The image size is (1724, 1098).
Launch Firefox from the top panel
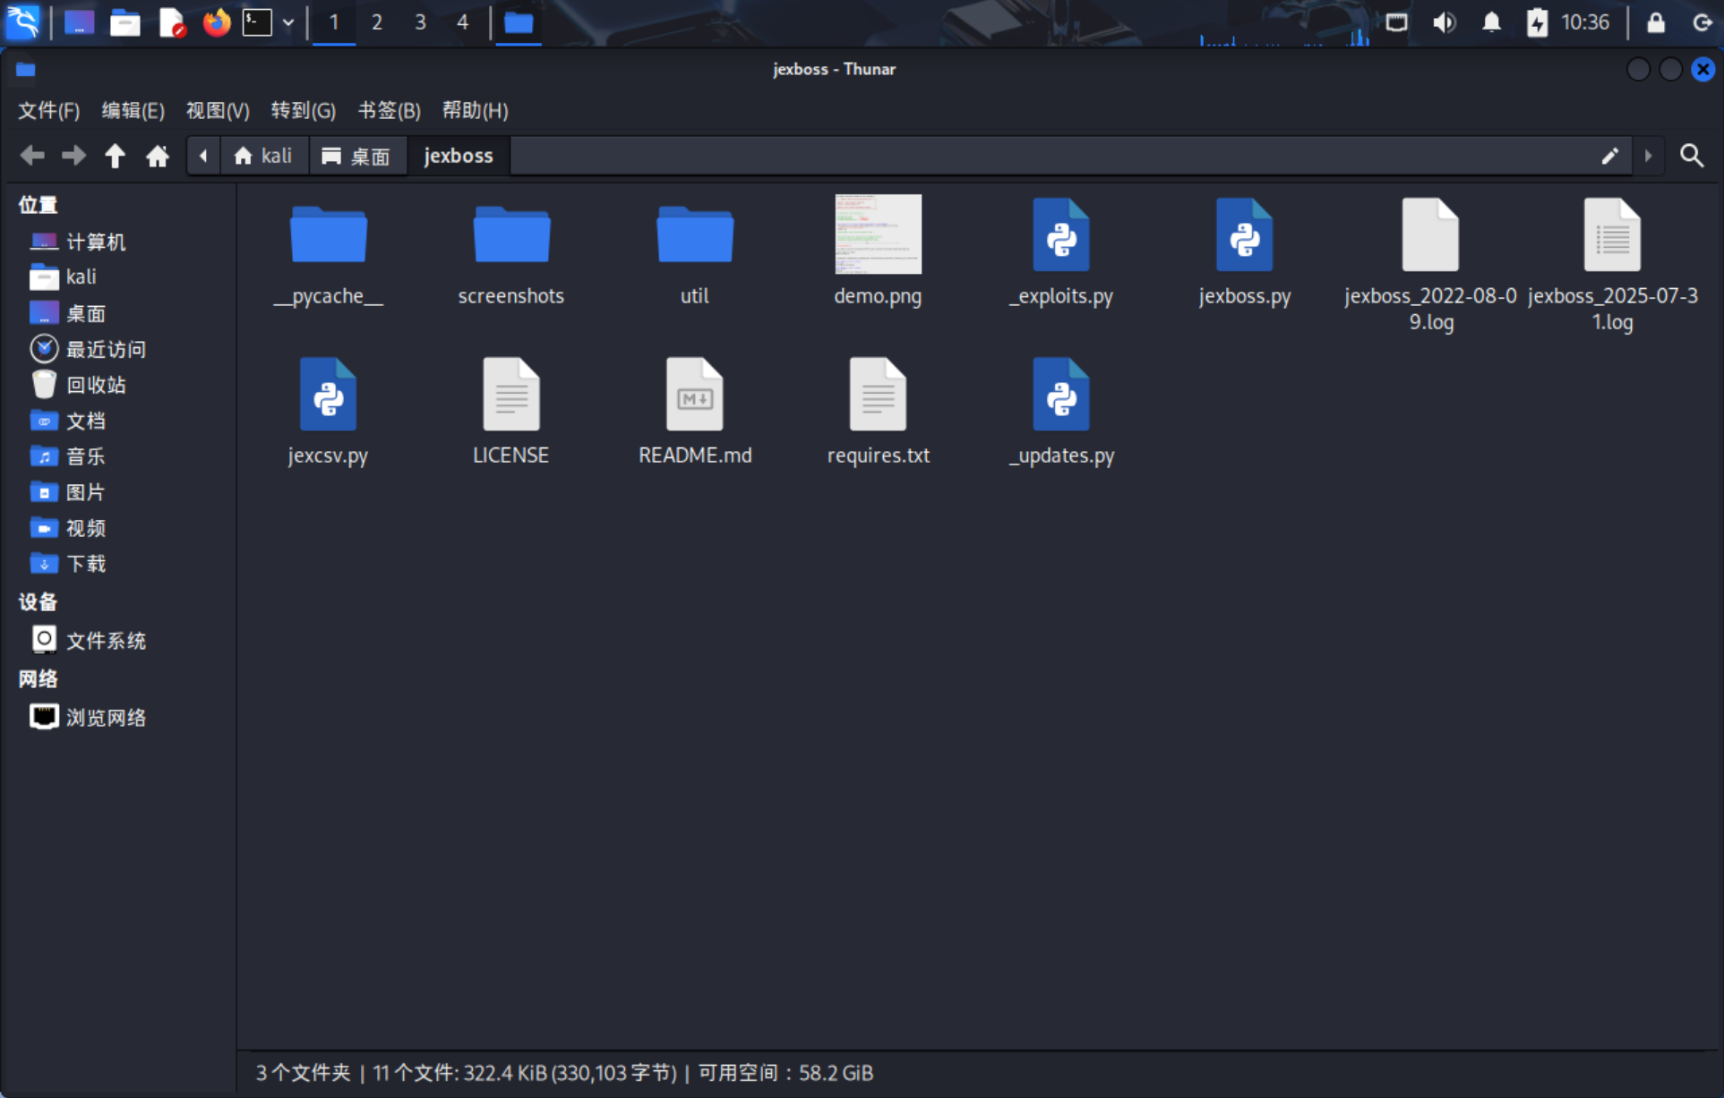point(216,22)
